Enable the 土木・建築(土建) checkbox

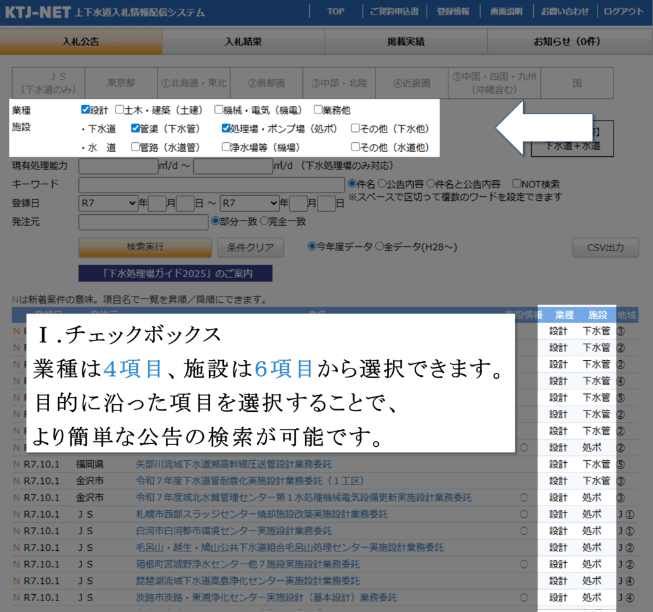119,110
